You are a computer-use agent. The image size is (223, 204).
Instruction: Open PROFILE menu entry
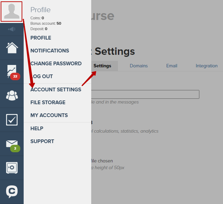(41, 38)
